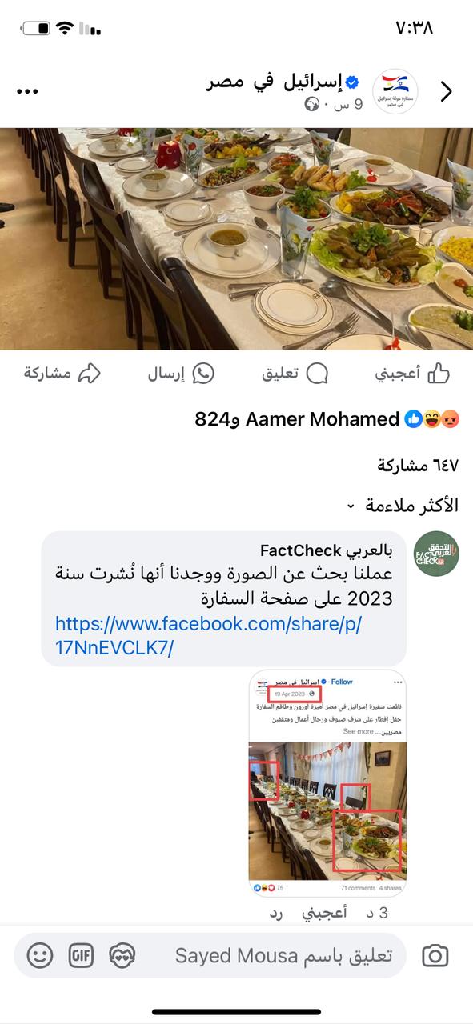Tap the comment input field for Sayed Mousa
The width and height of the screenshot is (473, 1024).
[284, 955]
